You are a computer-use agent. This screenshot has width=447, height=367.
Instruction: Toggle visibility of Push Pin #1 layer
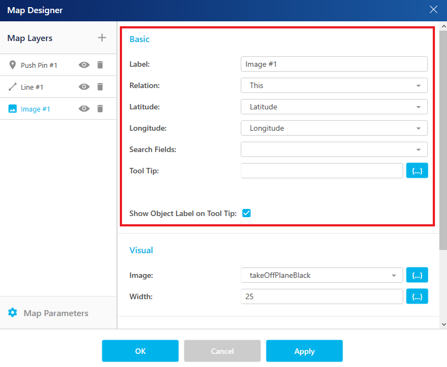(x=84, y=65)
